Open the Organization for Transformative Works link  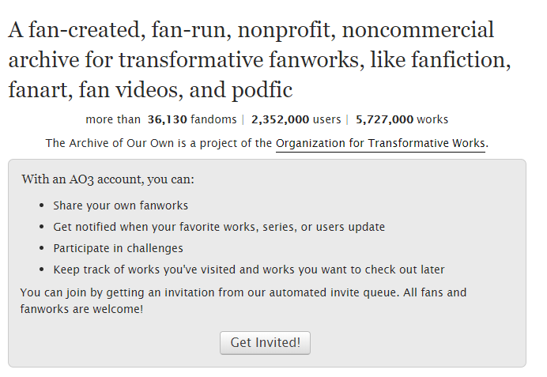tap(380, 143)
